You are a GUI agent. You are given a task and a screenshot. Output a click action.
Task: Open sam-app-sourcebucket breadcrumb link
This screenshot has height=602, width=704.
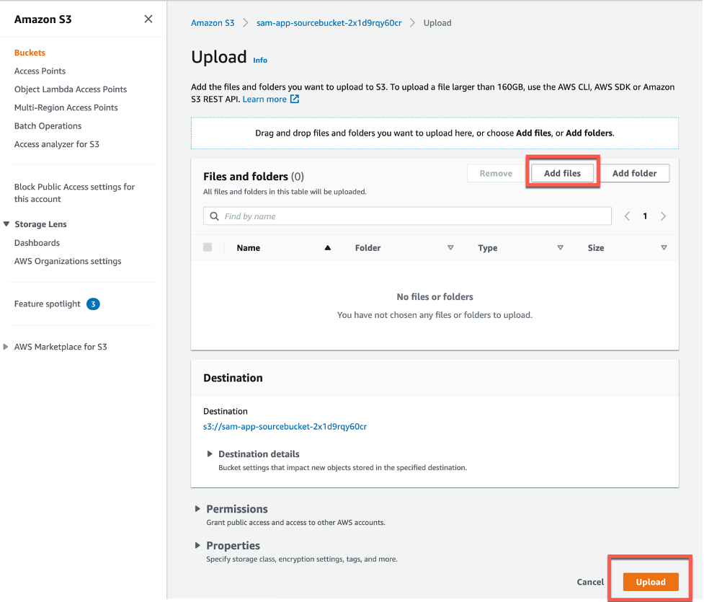pos(329,23)
